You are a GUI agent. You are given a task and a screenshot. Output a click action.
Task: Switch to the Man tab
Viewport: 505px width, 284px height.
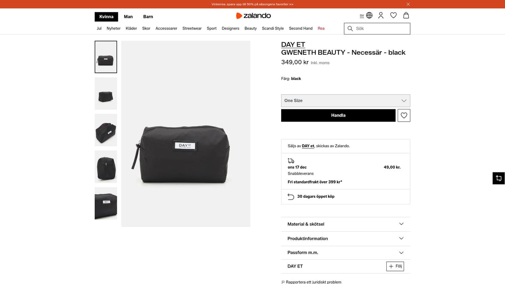[x=128, y=16]
